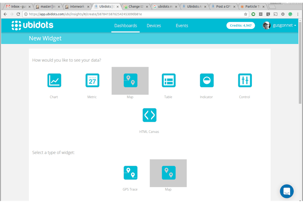Click the cast extension icon
The image size is (303, 204).
pos(275,14)
